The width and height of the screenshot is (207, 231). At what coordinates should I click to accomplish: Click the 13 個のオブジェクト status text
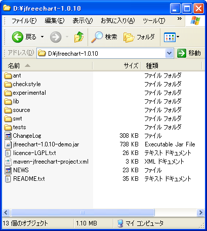[25, 223]
